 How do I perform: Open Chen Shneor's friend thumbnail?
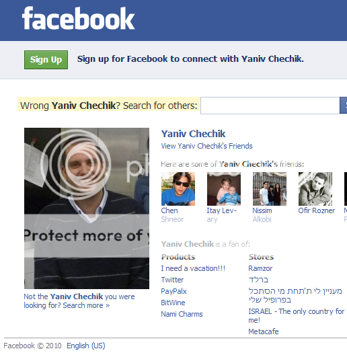coord(178,189)
